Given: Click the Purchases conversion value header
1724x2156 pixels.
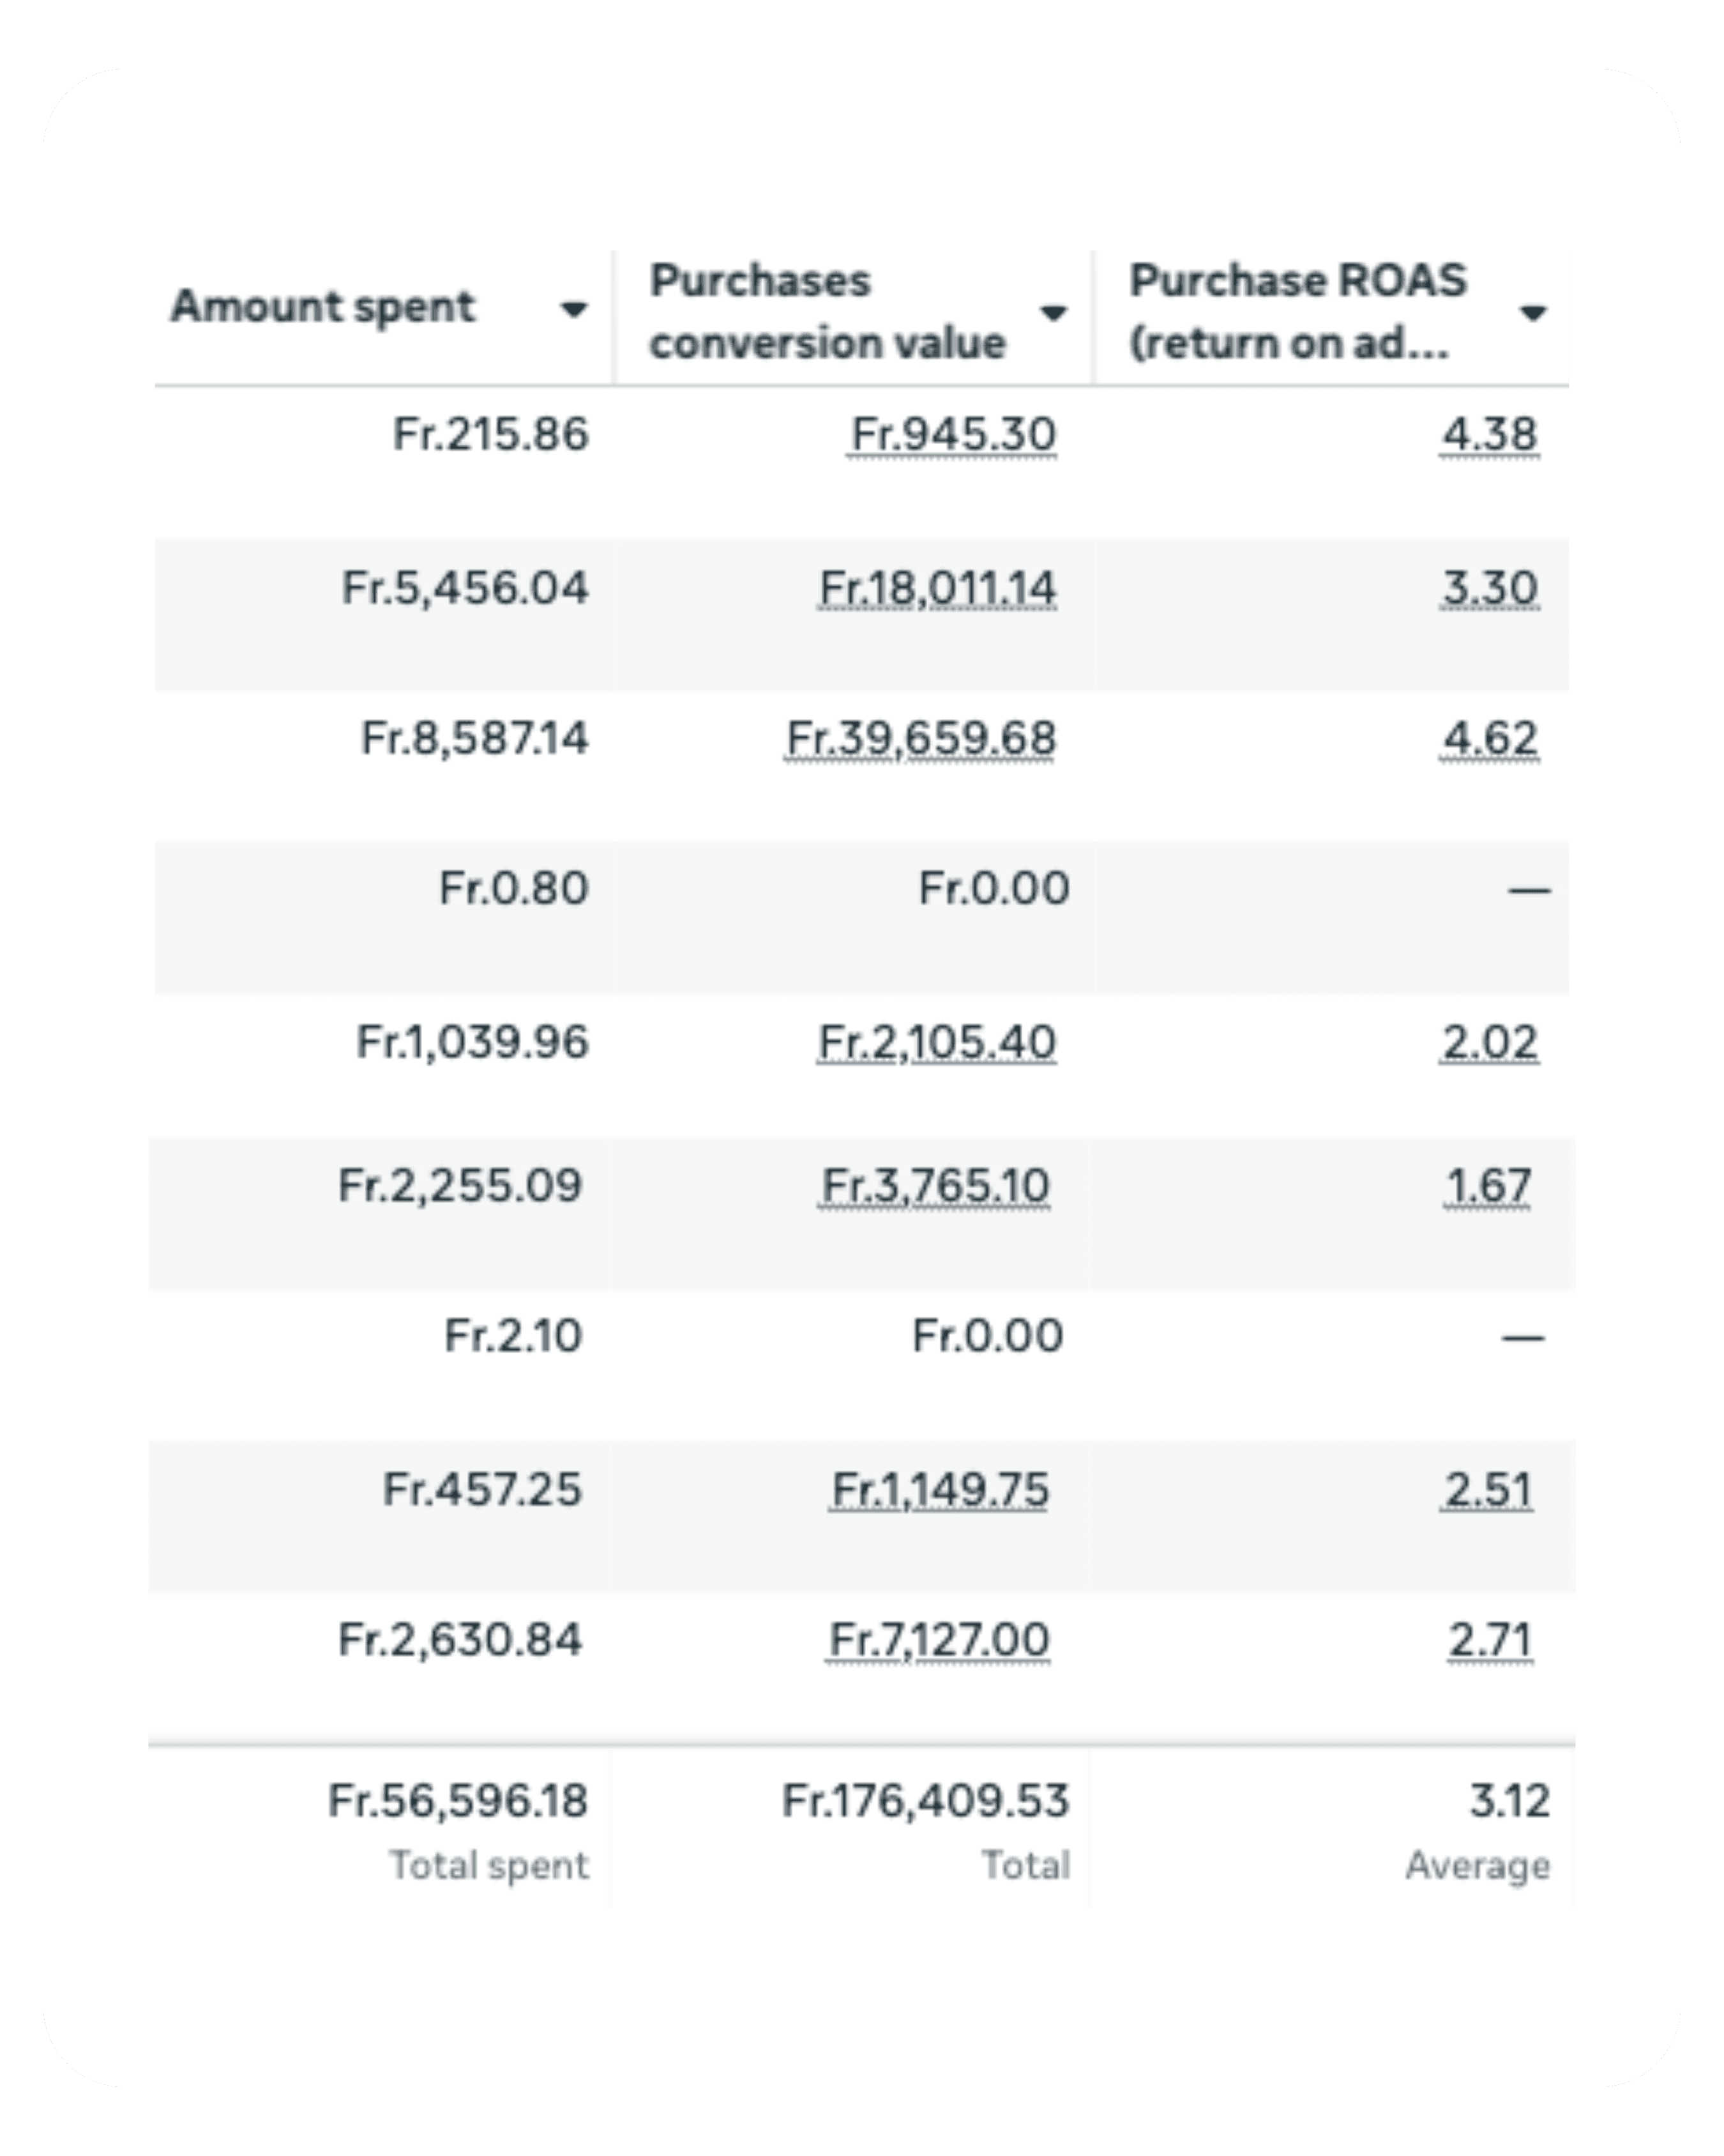Looking at the screenshot, I should pyautogui.click(x=828, y=312).
